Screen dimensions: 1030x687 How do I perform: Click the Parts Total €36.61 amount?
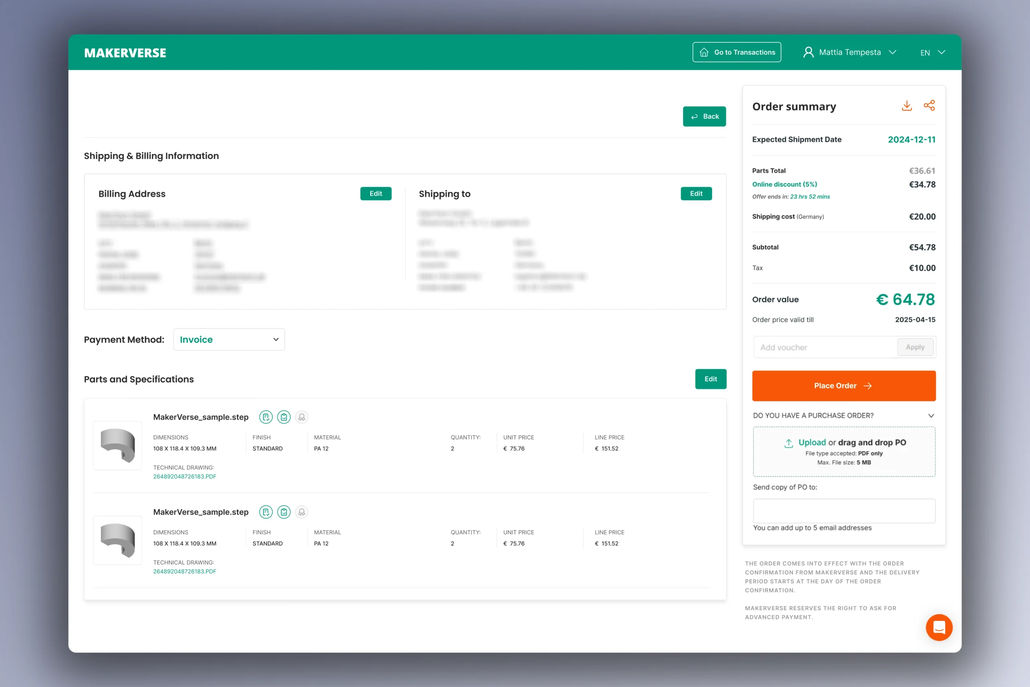[x=922, y=171]
